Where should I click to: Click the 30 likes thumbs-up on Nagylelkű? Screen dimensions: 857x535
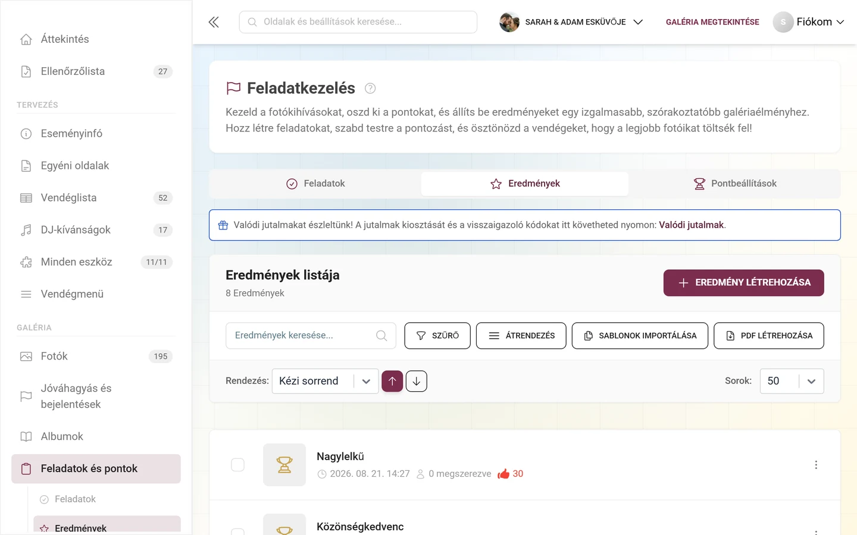pos(511,474)
